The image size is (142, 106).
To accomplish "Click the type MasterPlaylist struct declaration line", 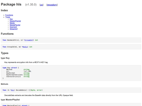I will click(x=16, y=105).
